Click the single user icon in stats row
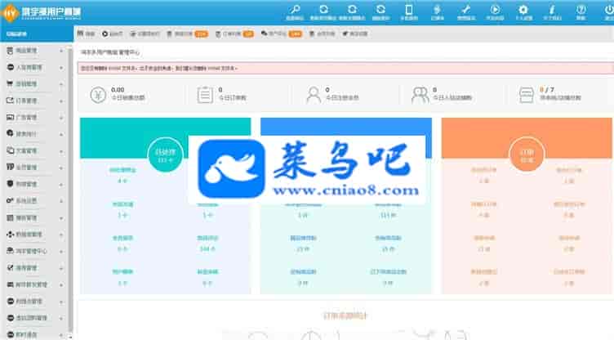 [314, 95]
